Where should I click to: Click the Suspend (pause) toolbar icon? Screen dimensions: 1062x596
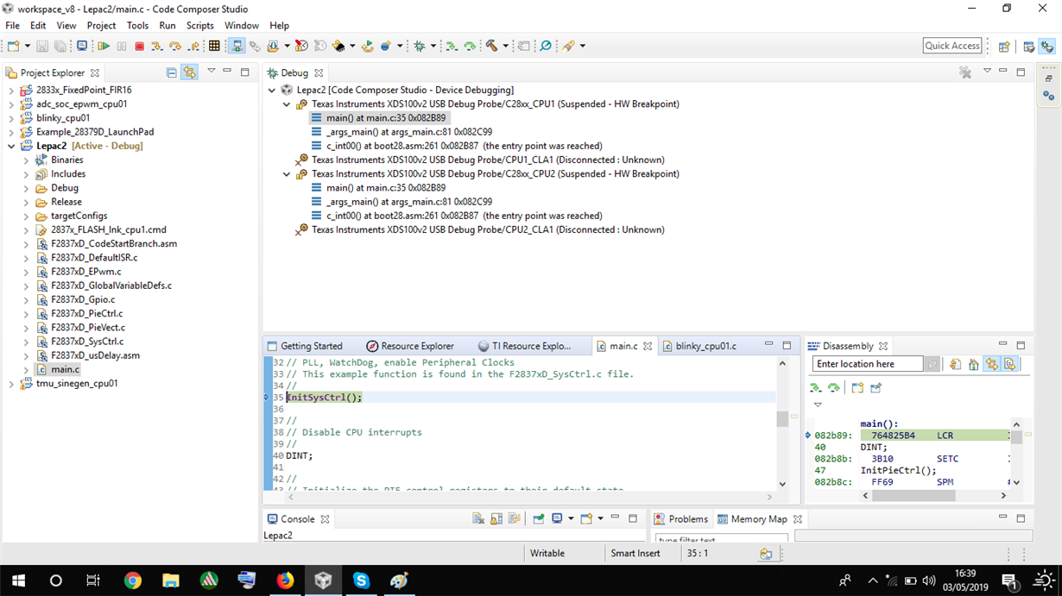[121, 46]
